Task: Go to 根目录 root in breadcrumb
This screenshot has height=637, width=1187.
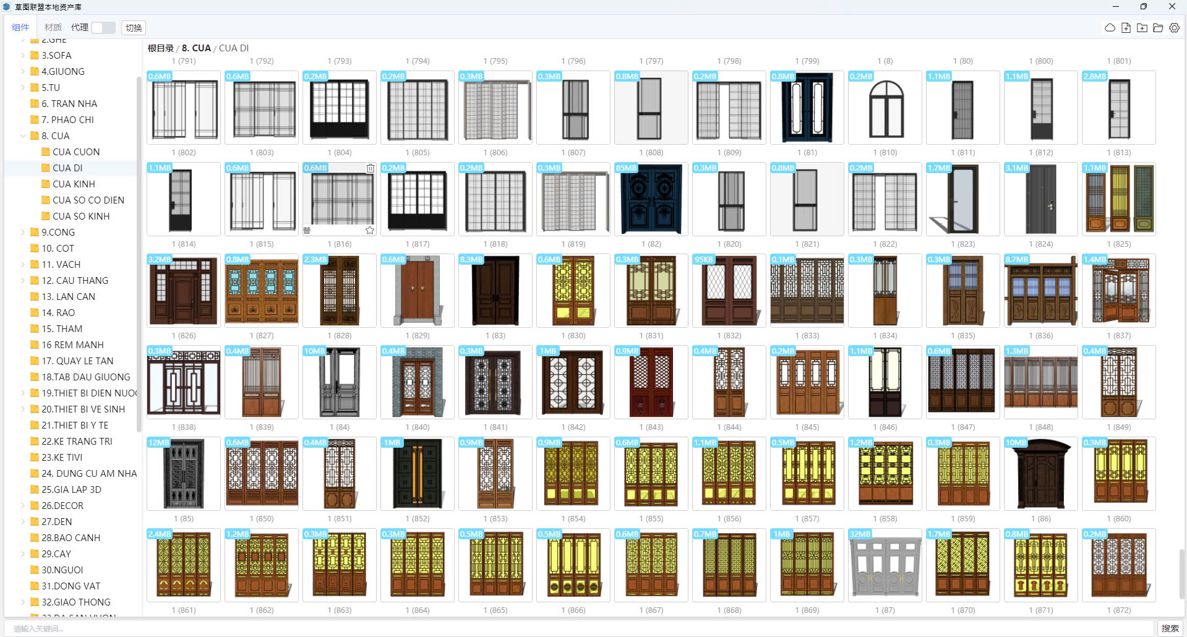Action: (x=161, y=48)
